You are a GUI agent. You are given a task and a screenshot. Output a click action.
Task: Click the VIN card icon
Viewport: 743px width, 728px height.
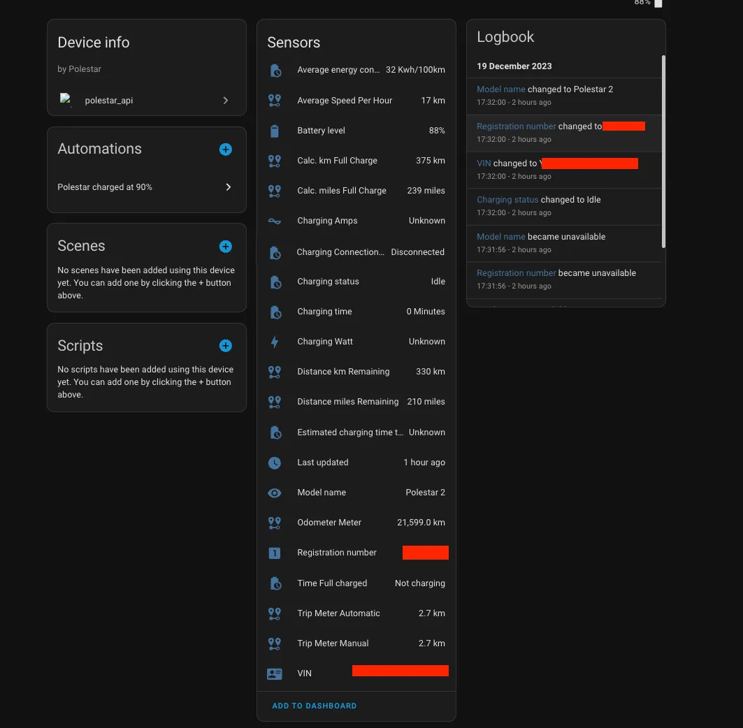click(275, 674)
